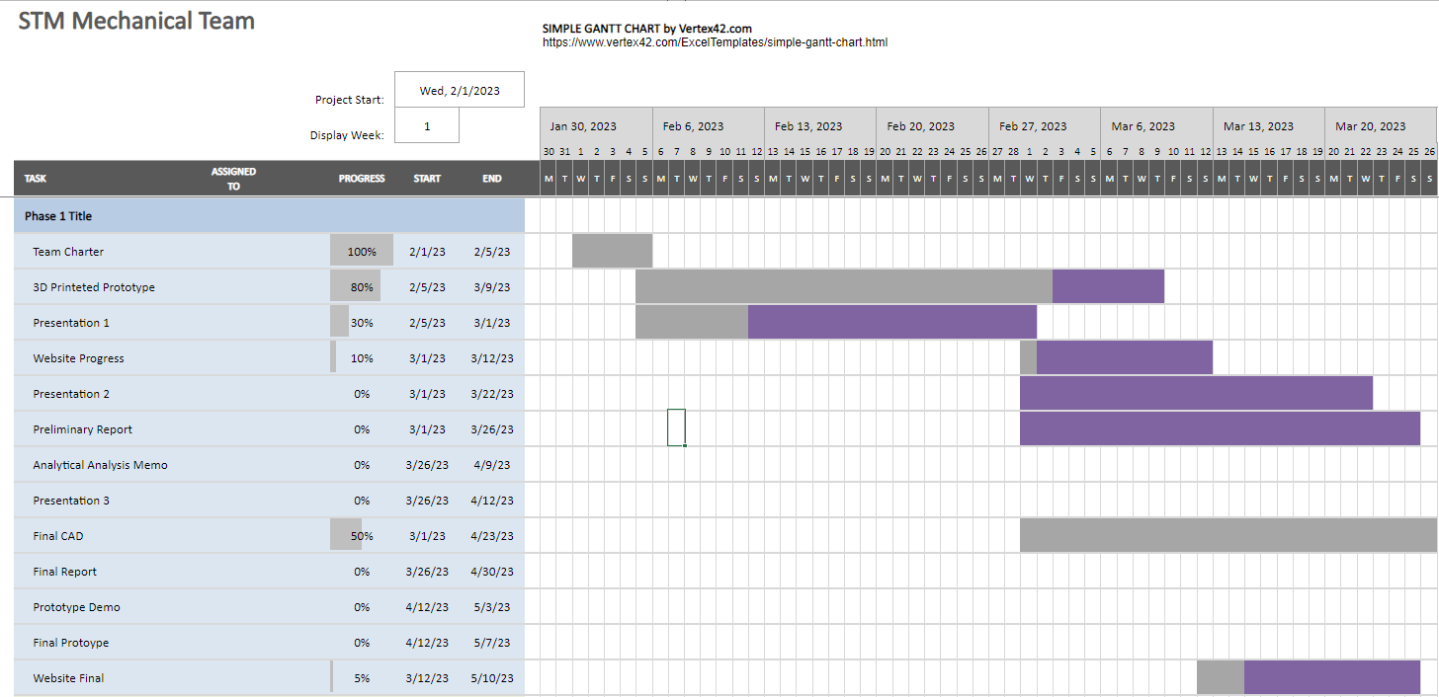Select the Final CAD 50% progress cell
The width and height of the screenshot is (1439, 697).
[362, 536]
